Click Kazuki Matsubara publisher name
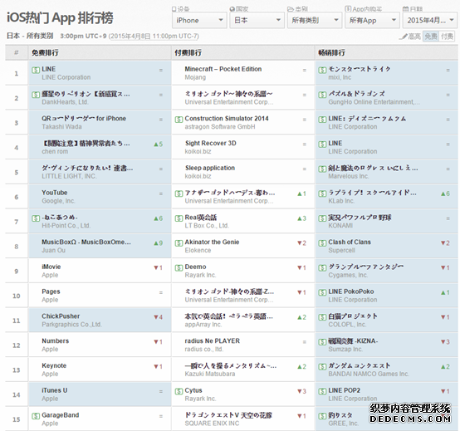 (x=210, y=374)
